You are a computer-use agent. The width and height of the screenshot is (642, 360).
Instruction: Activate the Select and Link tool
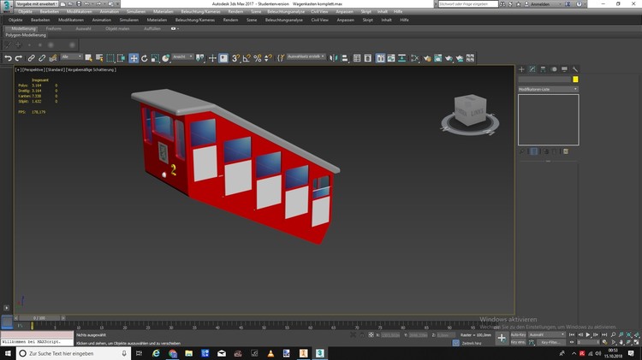pos(31,58)
